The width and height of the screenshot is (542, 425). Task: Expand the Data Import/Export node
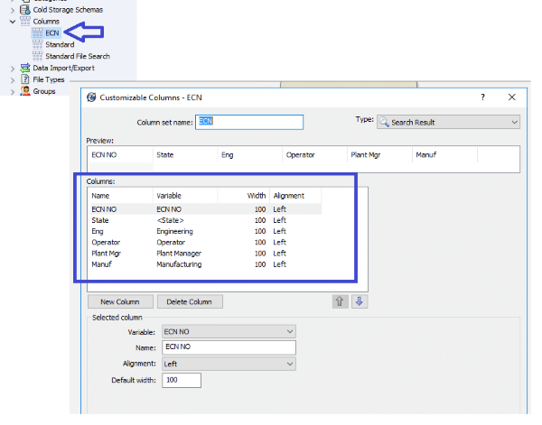[13, 69]
